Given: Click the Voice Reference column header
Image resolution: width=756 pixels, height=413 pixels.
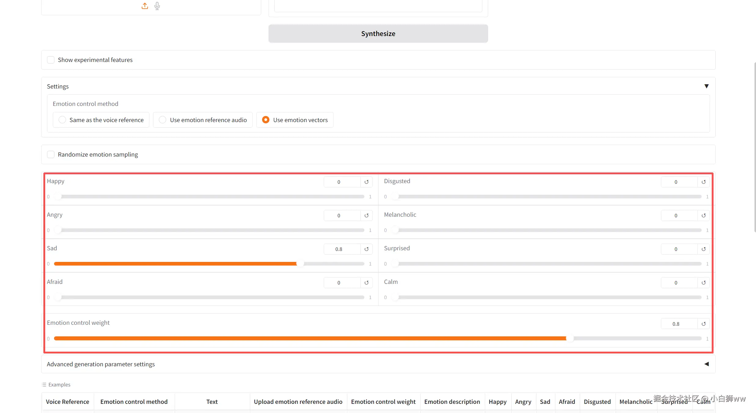Looking at the screenshot, I should point(68,402).
